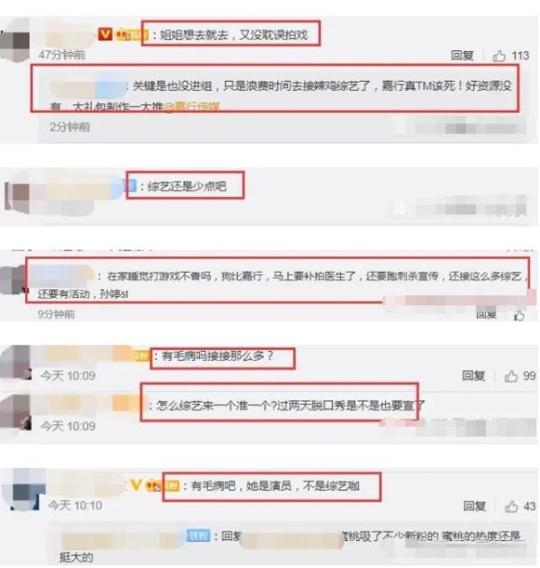
Task: Like the comment showing 113 likes
Action: point(499,56)
